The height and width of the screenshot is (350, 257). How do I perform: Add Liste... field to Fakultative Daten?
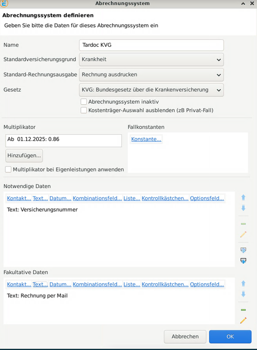click(x=132, y=284)
